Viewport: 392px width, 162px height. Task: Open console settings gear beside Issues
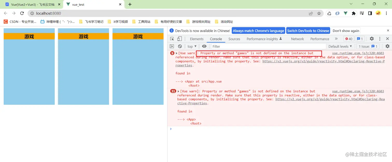click(x=387, y=46)
